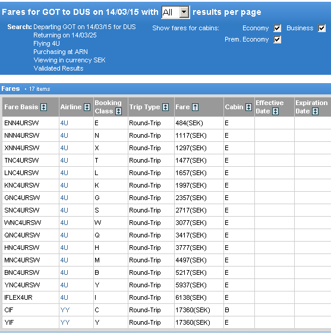Screen dimensions: 331x336
Task: Sort by Effective Date column icon
Action: pos(276,111)
